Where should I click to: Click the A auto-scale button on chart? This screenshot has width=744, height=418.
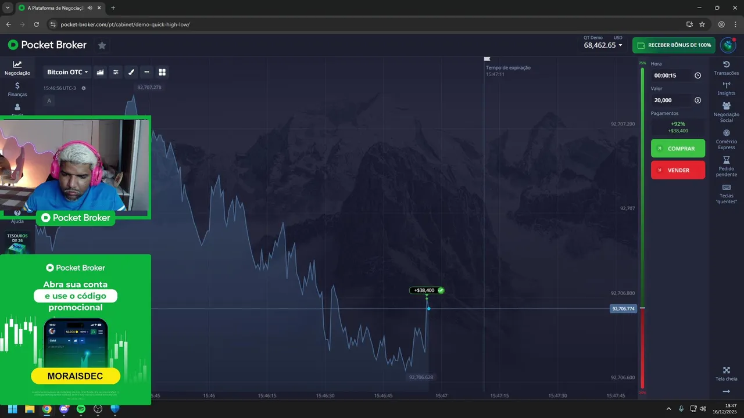[49, 101]
